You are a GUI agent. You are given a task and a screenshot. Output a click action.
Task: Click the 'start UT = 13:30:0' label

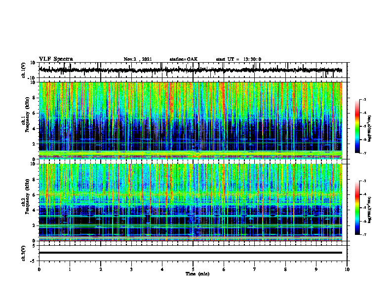coord(238,59)
